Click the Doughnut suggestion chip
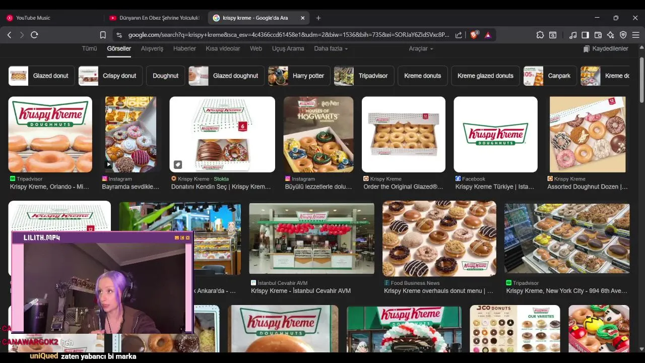The width and height of the screenshot is (645, 363). (165, 76)
